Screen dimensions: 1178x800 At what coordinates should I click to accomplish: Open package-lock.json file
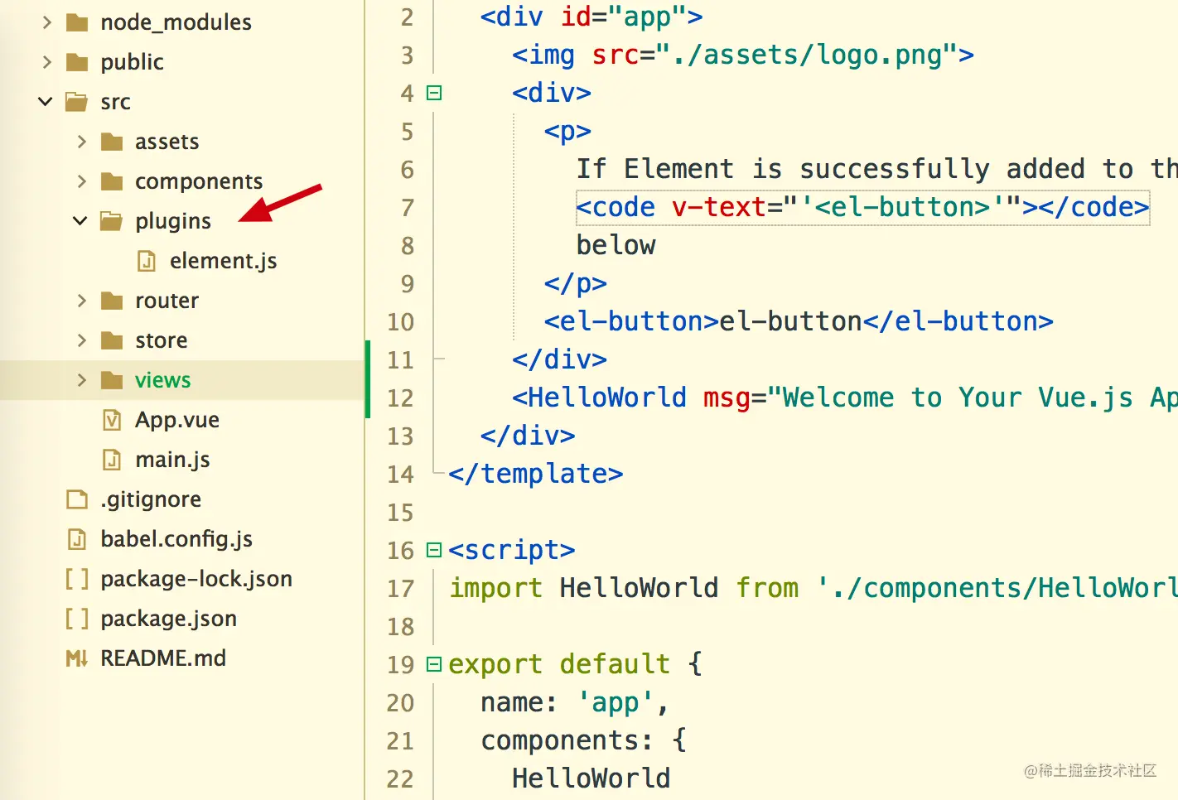pos(196,579)
